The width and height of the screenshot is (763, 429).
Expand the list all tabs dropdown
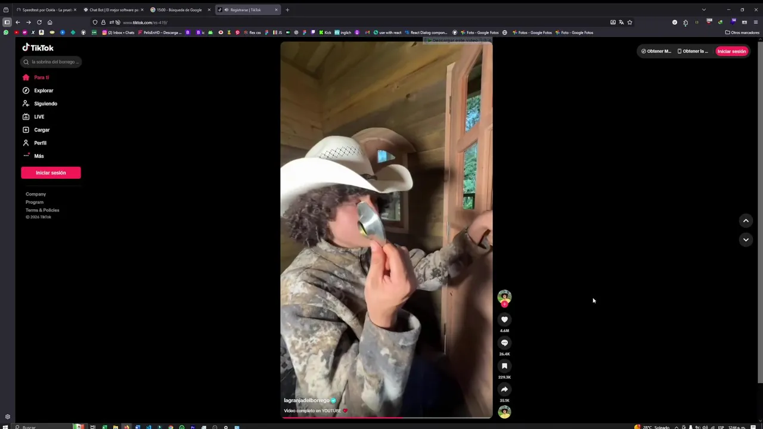[703, 10]
